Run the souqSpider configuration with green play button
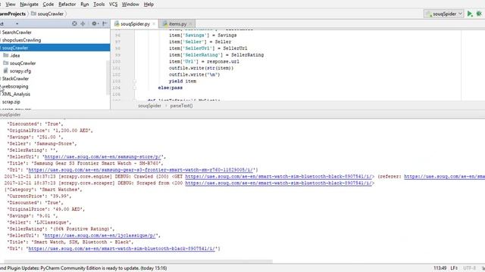This screenshot has height=272, width=485. (x=470, y=14)
